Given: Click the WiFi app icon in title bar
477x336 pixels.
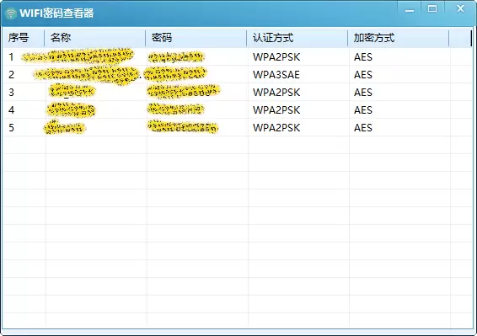Looking at the screenshot, I should coord(11,13).
